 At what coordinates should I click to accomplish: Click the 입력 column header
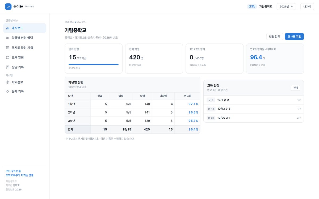point(121,96)
